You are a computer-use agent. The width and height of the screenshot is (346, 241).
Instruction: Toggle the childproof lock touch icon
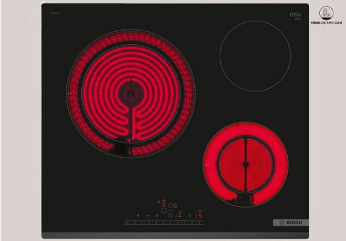coord(148,215)
